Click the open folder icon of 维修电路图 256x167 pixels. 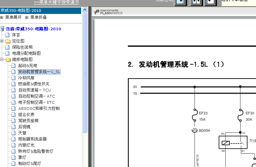(x=8, y=60)
